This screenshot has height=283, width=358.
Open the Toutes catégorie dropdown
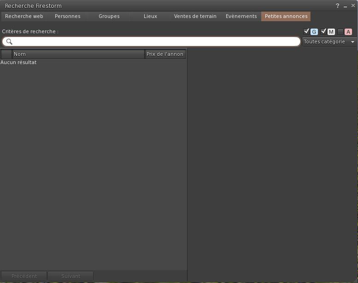click(x=329, y=41)
